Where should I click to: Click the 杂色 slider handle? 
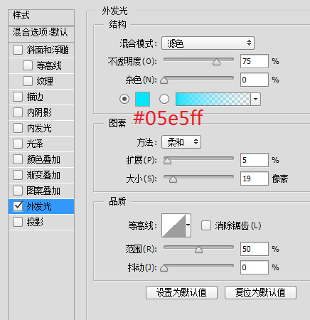[164, 80]
